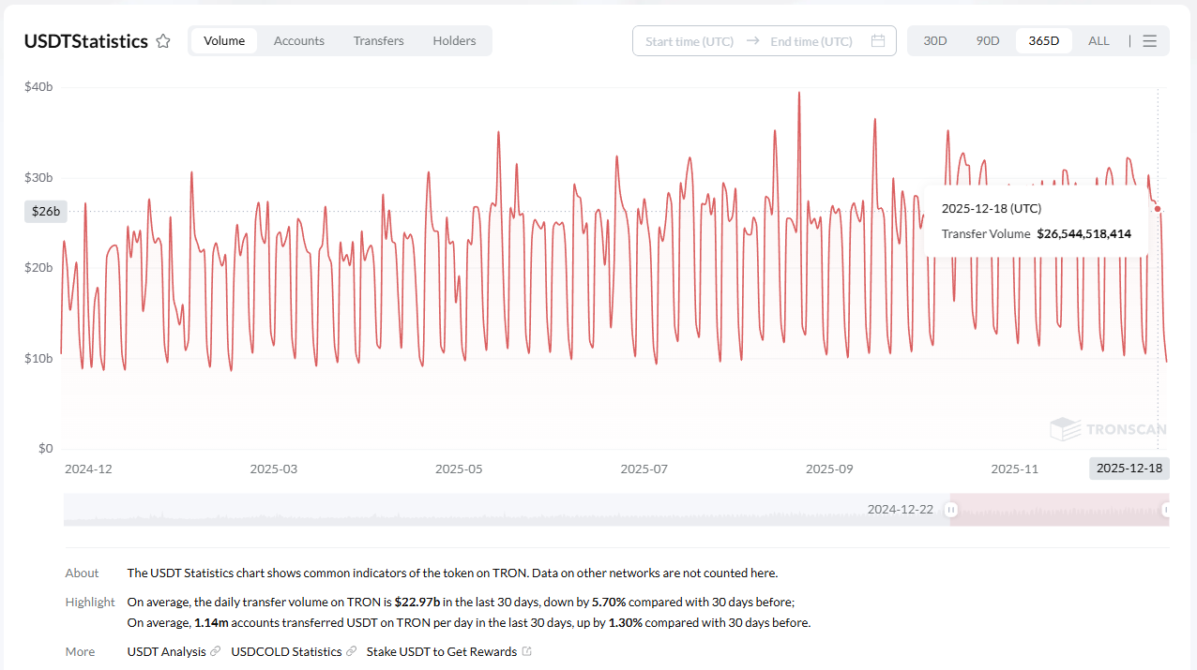This screenshot has width=1197, height=670.
Task: Click the TRONSCAN watermark logo
Action: (x=1108, y=430)
